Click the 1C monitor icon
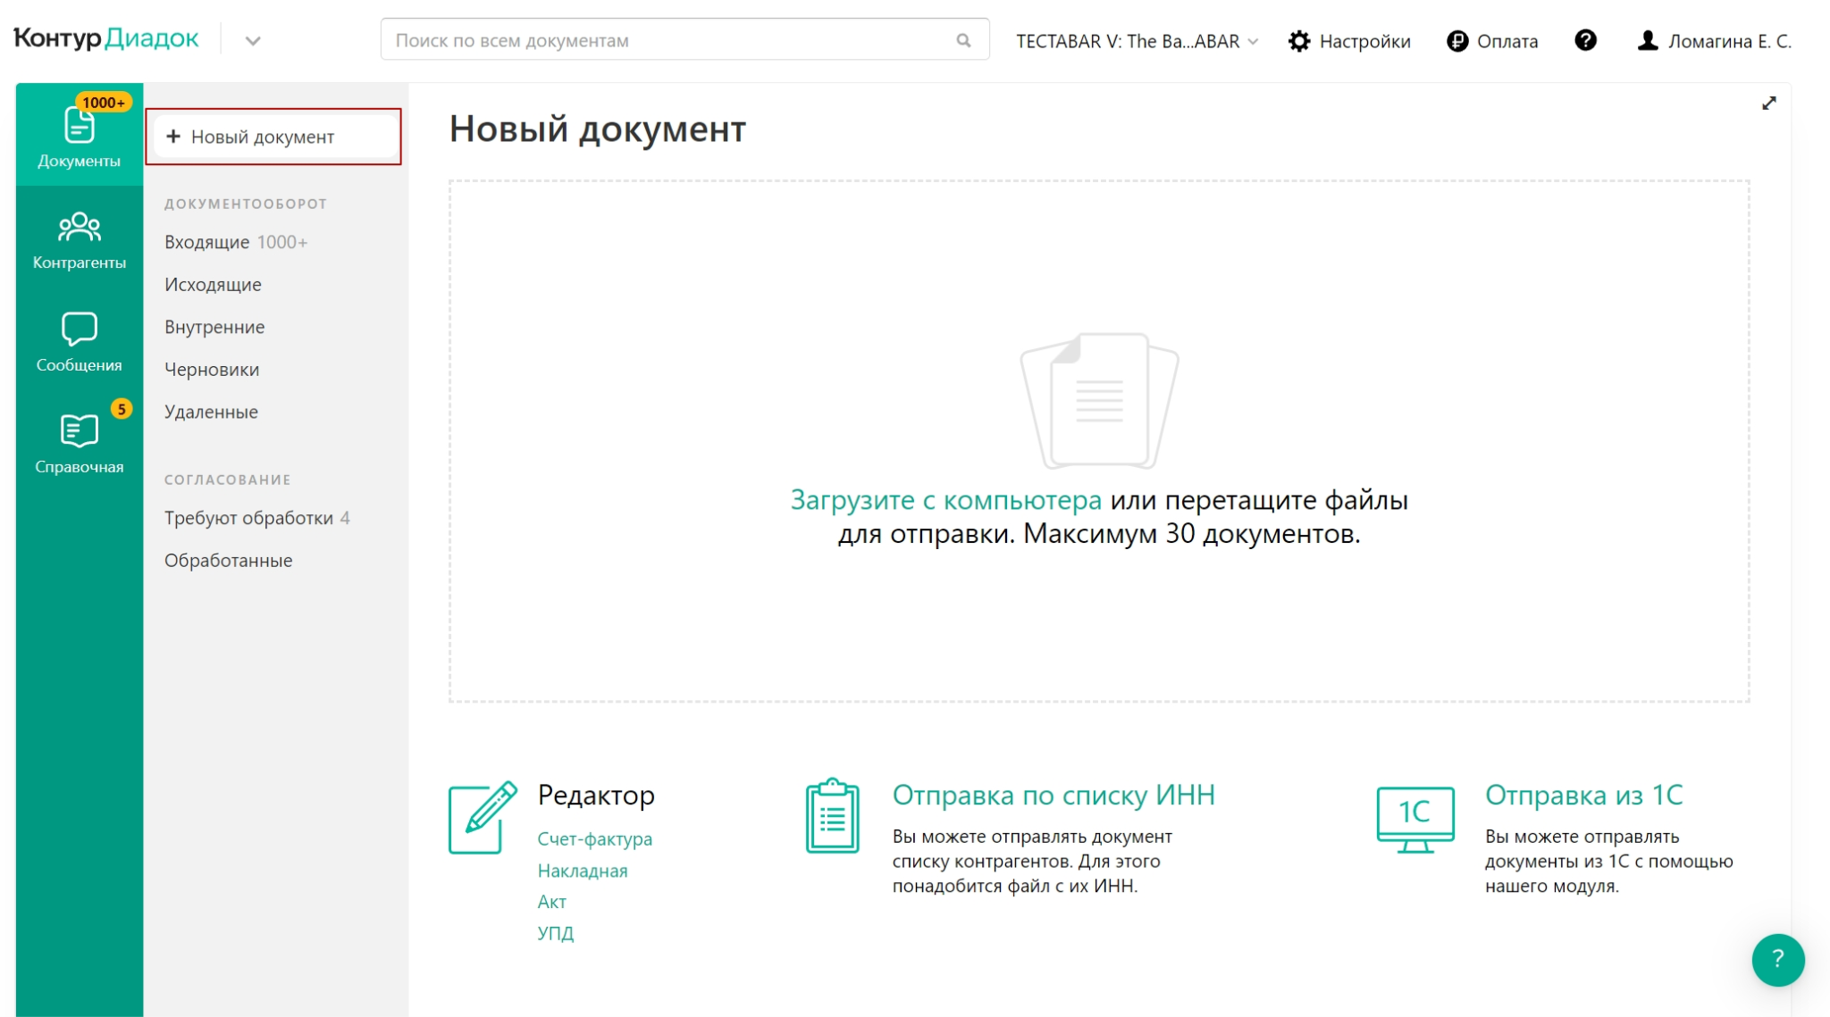This screenshot has width=1830, height=1017. [x=1414, y=819]
